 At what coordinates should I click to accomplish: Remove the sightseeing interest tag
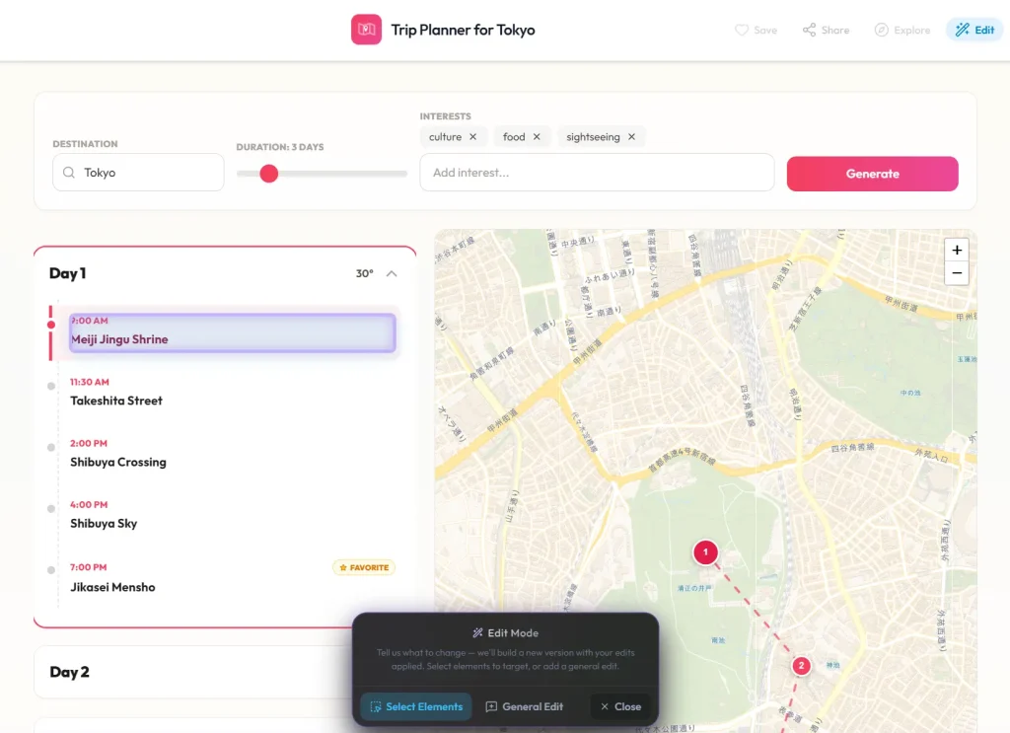(631, 136)
